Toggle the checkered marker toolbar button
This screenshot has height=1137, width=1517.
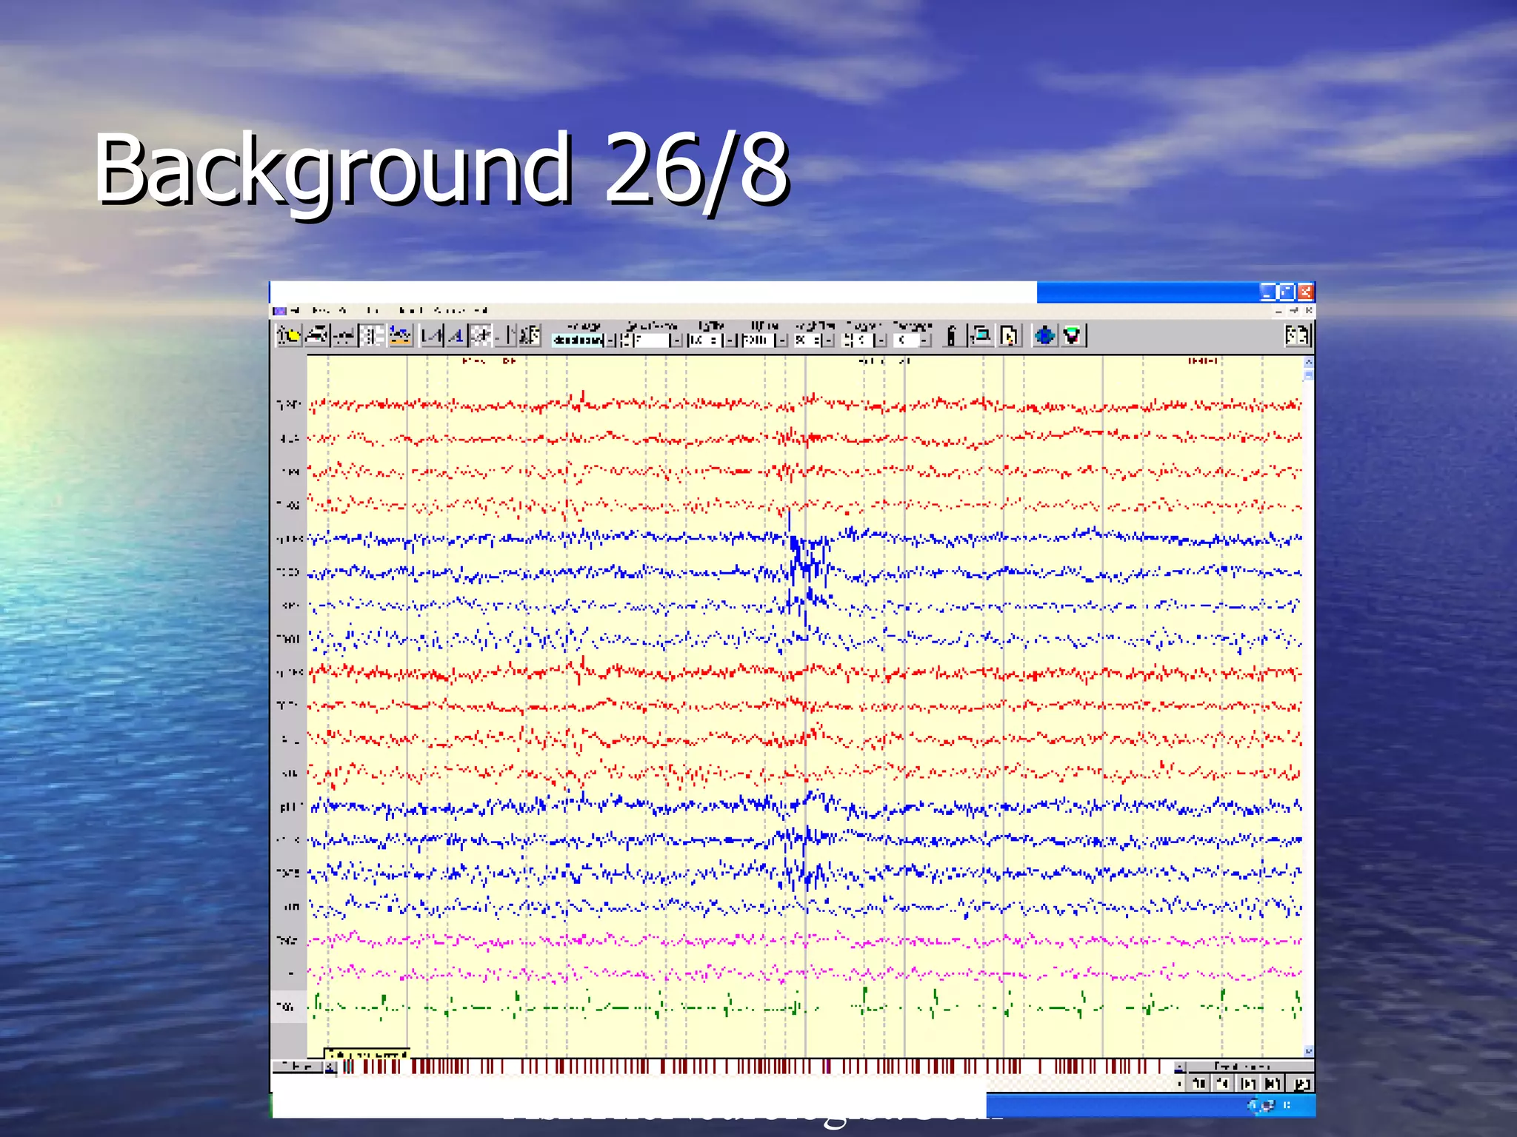pyautogui.click(x=481, y=336)
